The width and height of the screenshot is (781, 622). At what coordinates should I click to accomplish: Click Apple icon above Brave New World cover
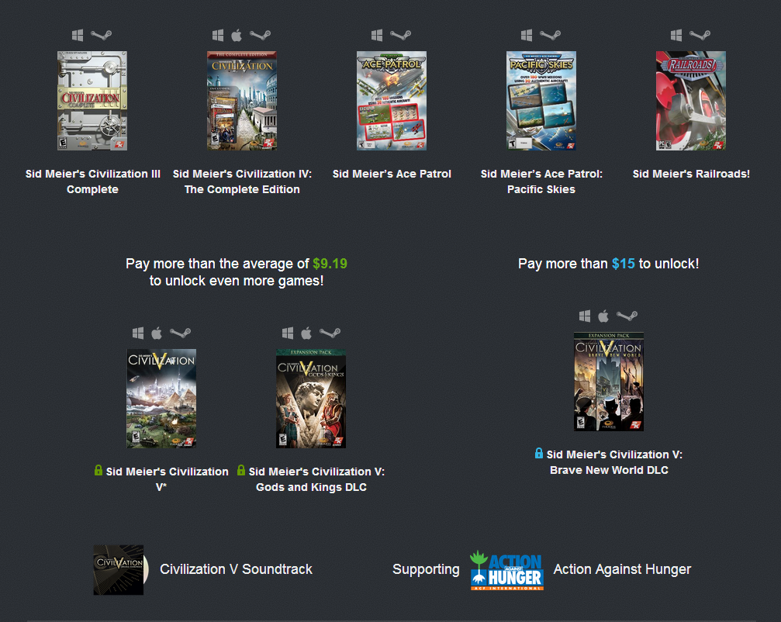click(603, 316)
